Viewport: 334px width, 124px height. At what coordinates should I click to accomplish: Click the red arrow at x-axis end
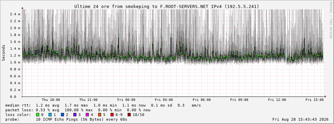coord(325,97)
